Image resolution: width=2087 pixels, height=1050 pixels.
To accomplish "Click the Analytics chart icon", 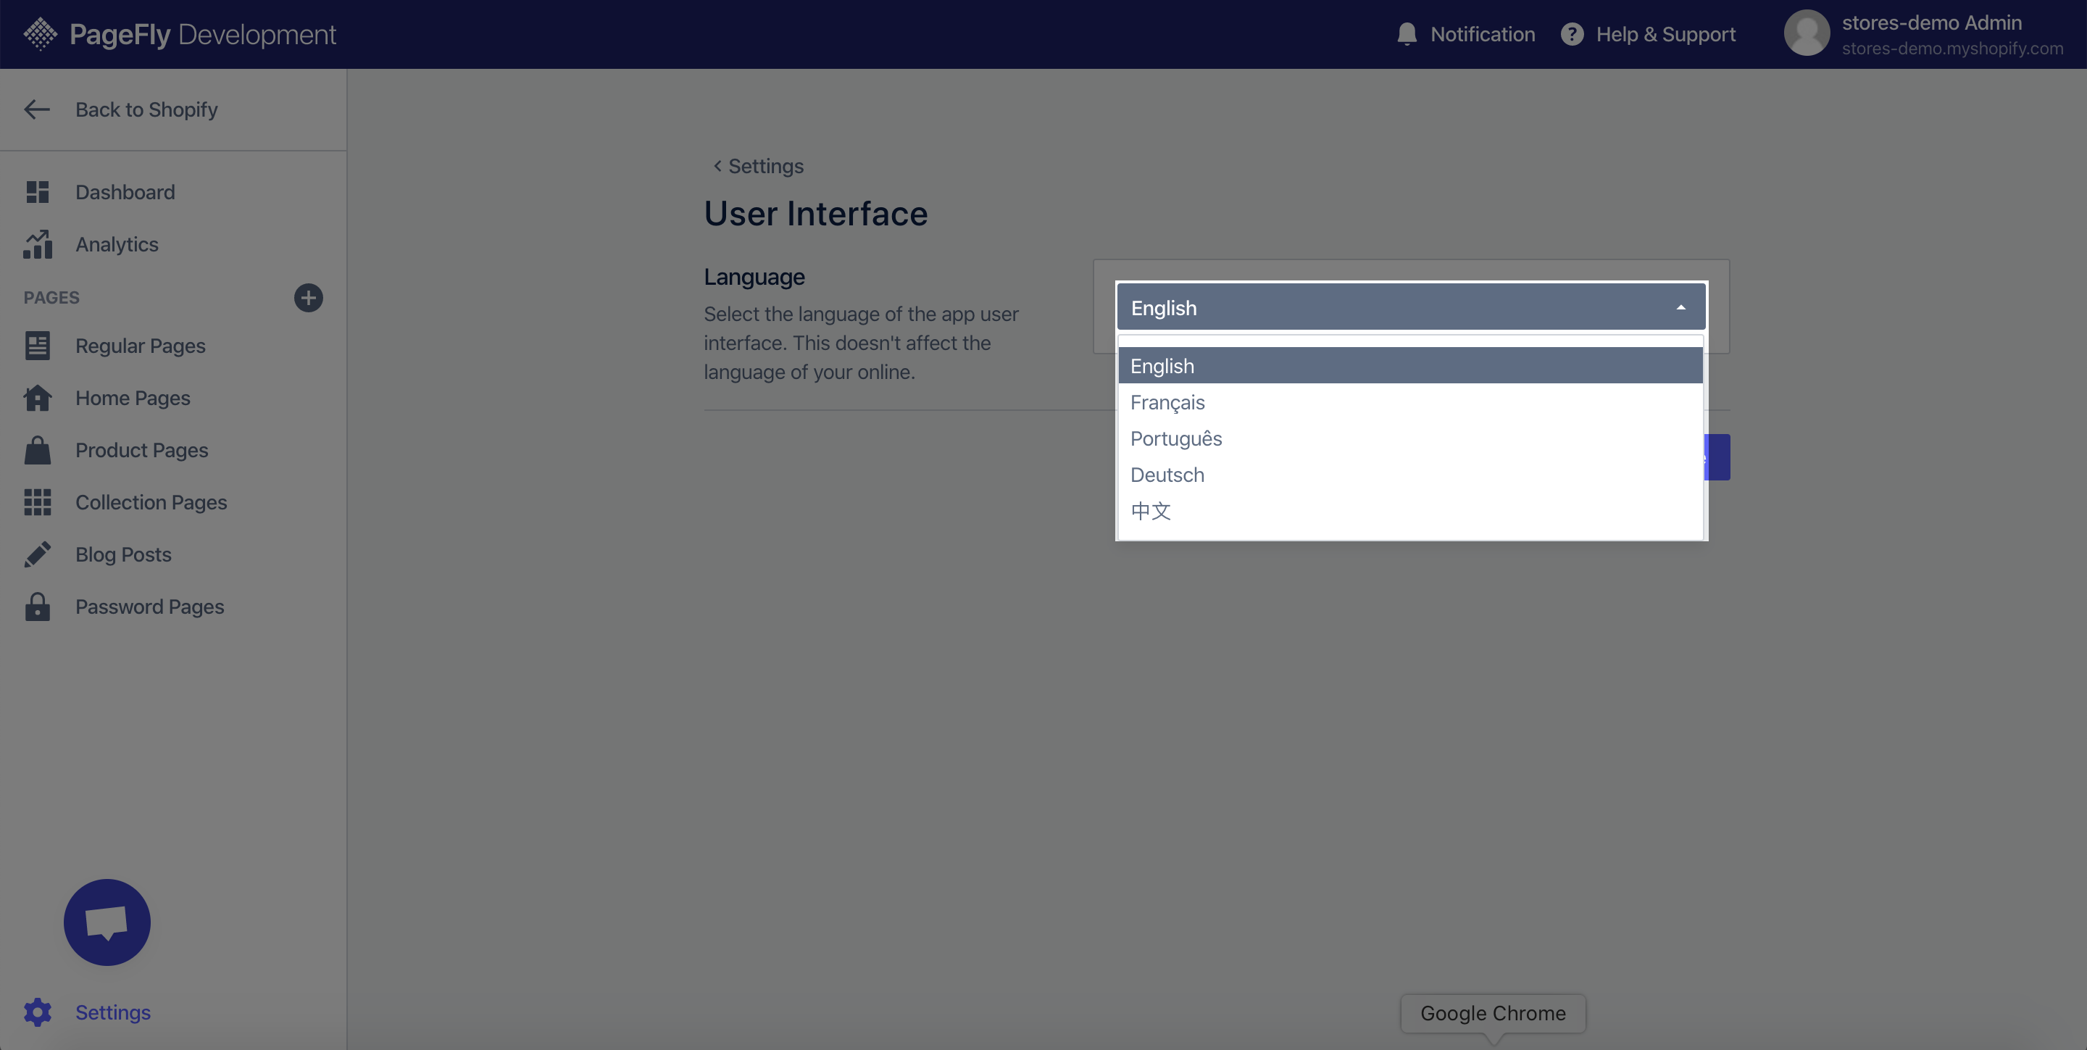I will [x=37, y=244].
